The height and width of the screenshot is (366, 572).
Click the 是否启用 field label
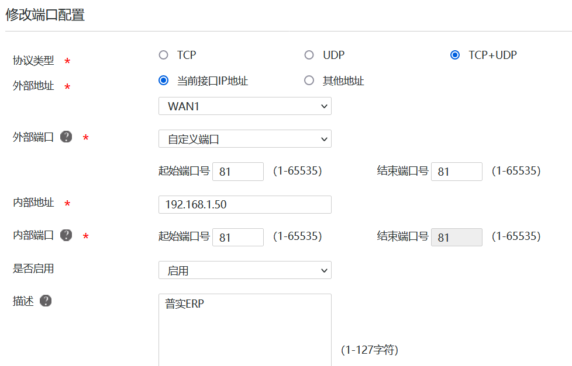point(33,269)
